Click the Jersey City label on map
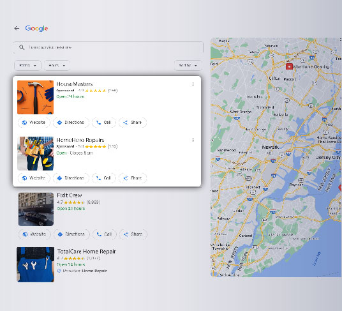Viewport: 342px width, 311px height. click(x=328, y=157)
